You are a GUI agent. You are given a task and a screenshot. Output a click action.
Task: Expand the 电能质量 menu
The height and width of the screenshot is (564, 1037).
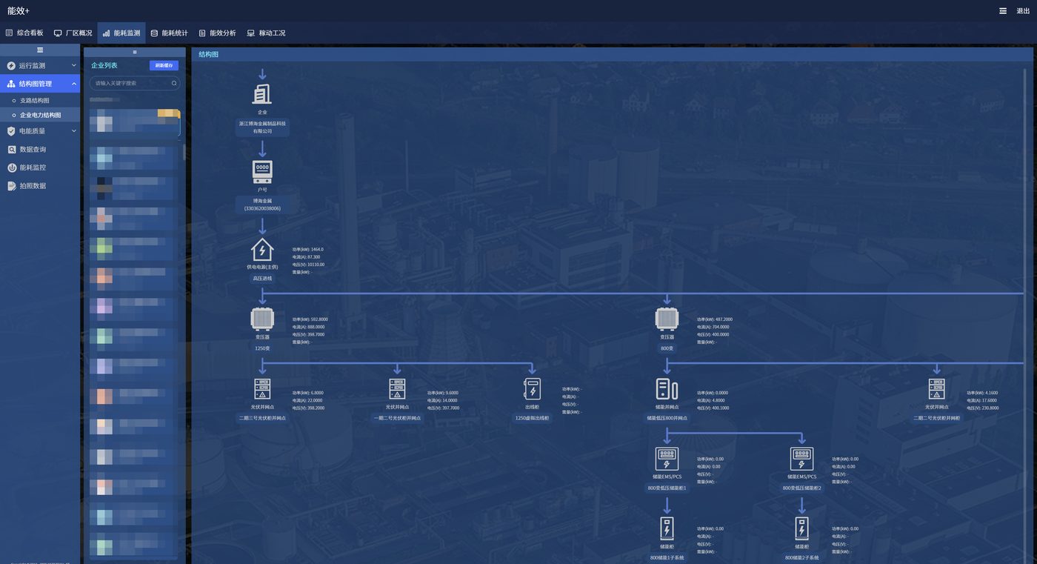tap(40, 131)
